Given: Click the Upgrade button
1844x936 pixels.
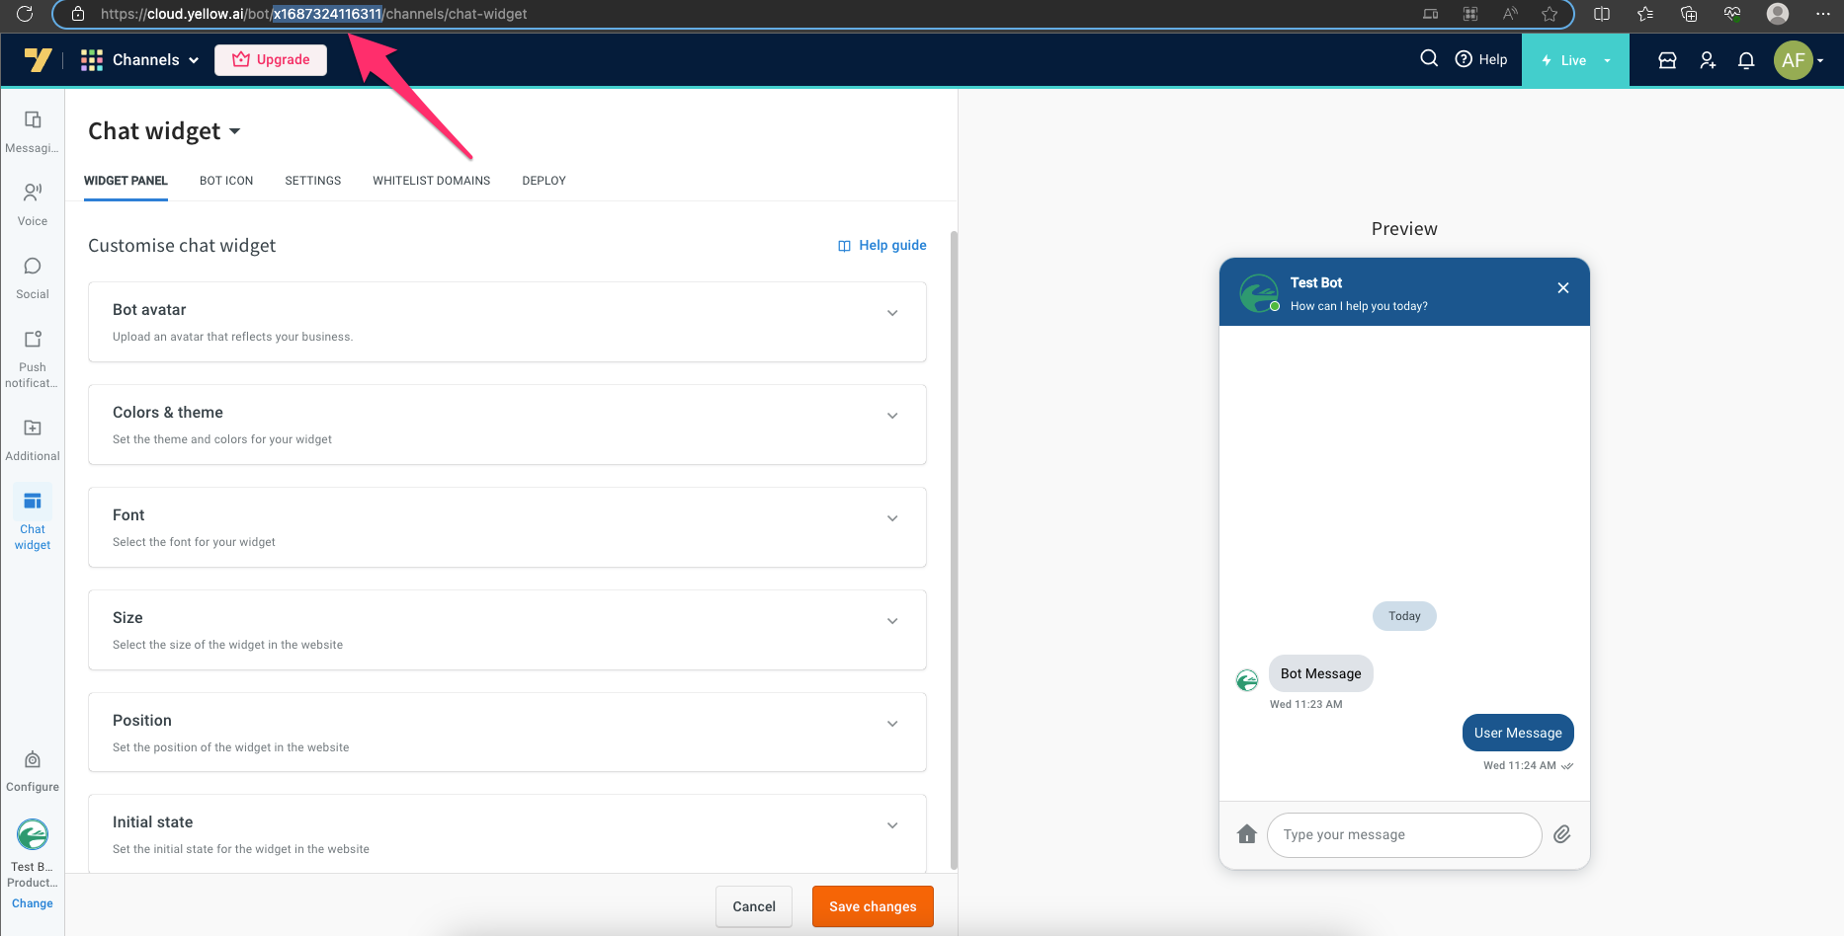Looking at the screenshot, I should pyautogui.click(x=271, y=60).
